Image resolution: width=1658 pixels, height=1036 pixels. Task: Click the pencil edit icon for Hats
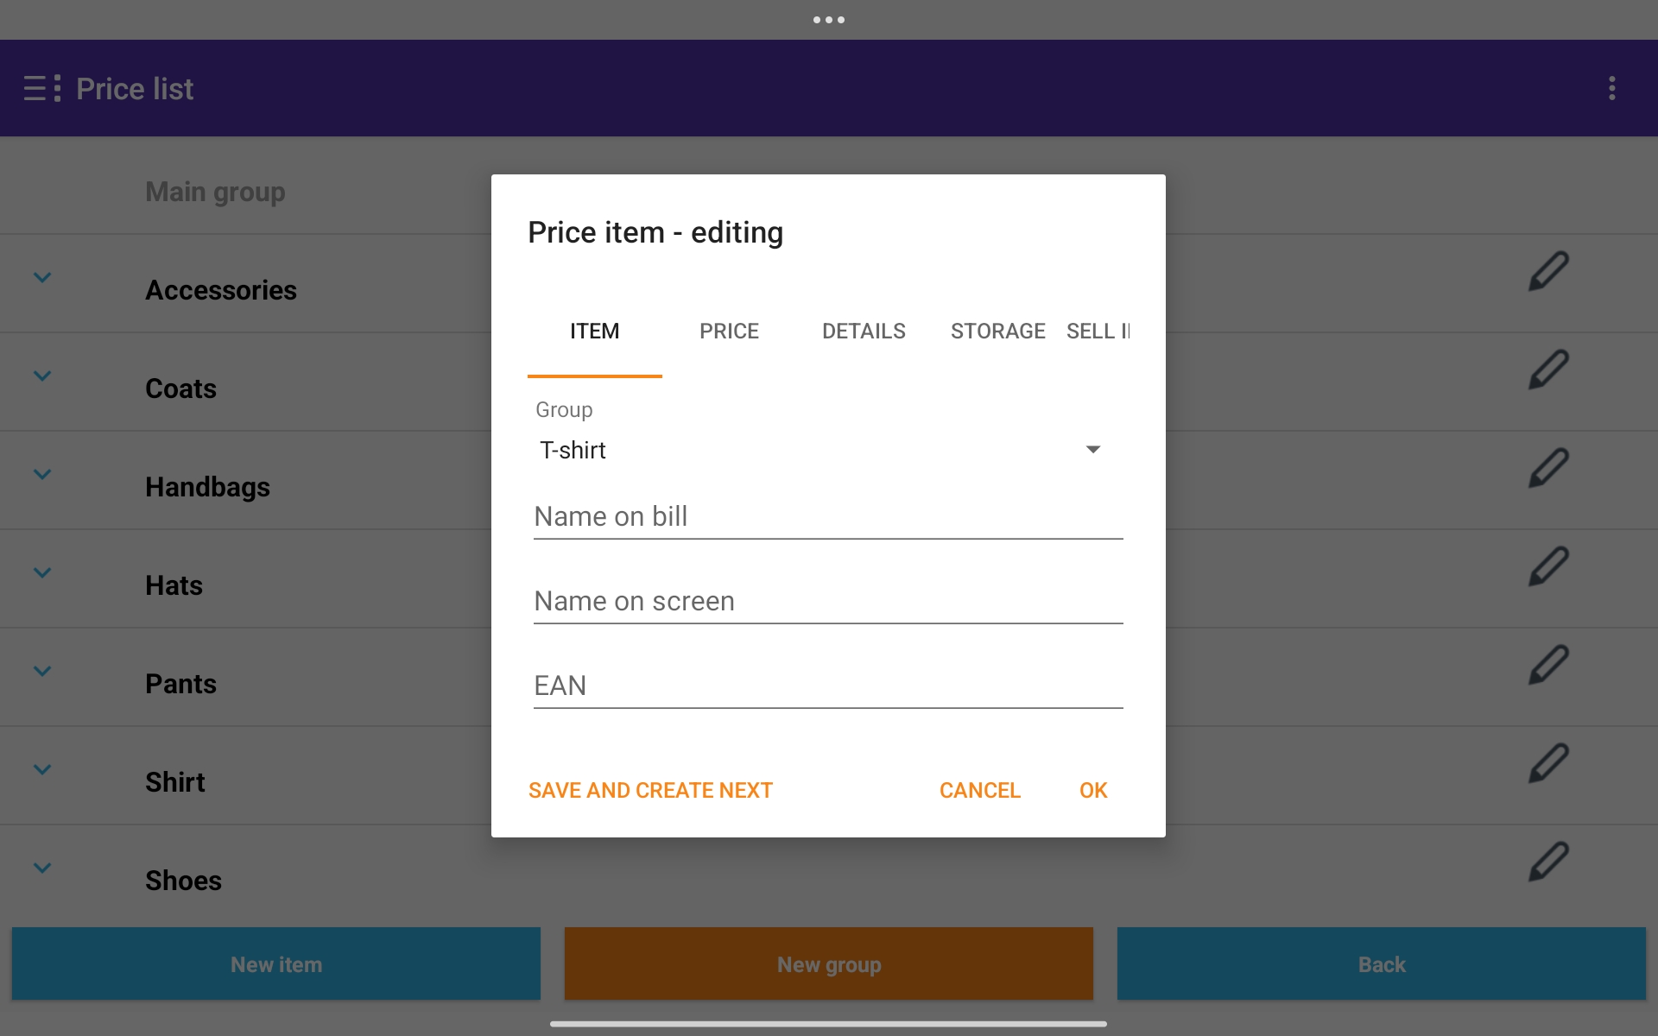coord(1547,567)
